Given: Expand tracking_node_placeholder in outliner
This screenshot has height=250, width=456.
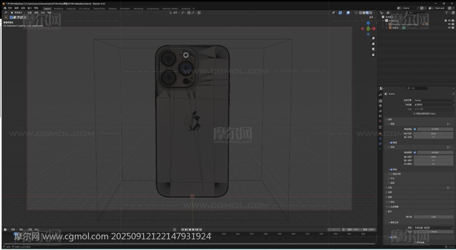Looking at the screenshot, I should [387, 24].
